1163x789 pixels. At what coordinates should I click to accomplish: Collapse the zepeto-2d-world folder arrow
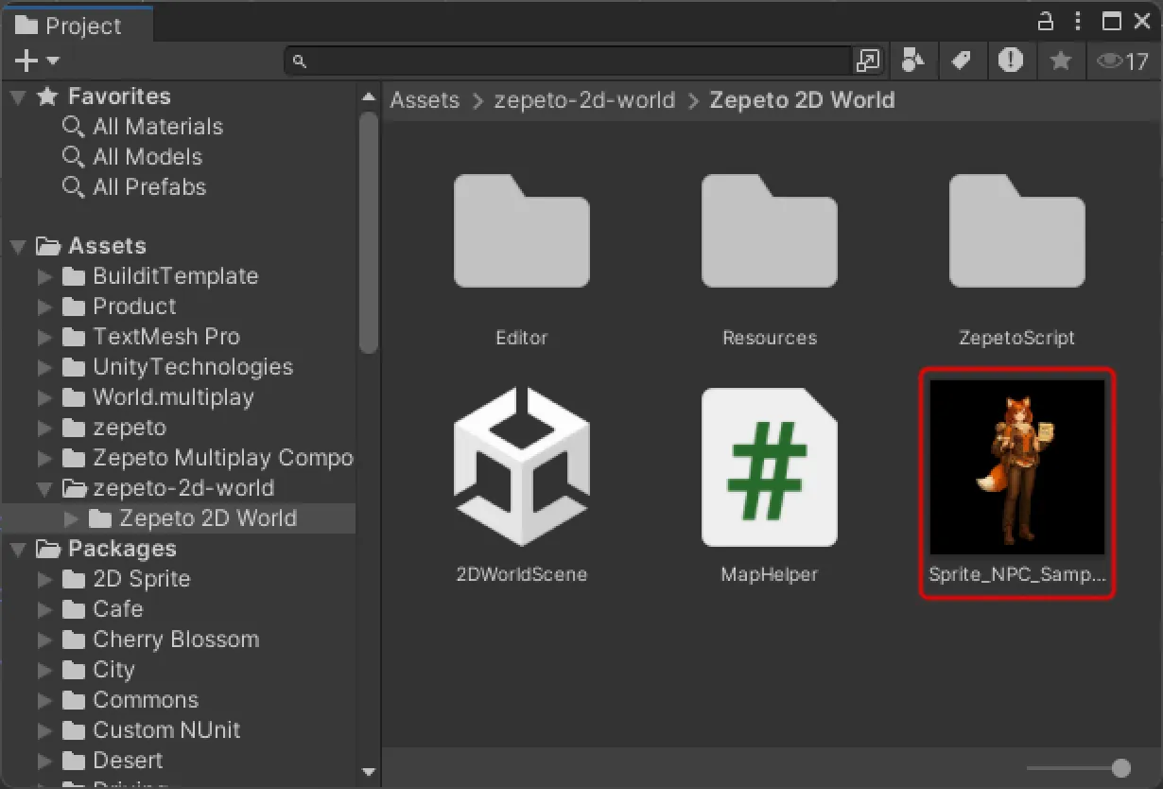tap(44, 488)
